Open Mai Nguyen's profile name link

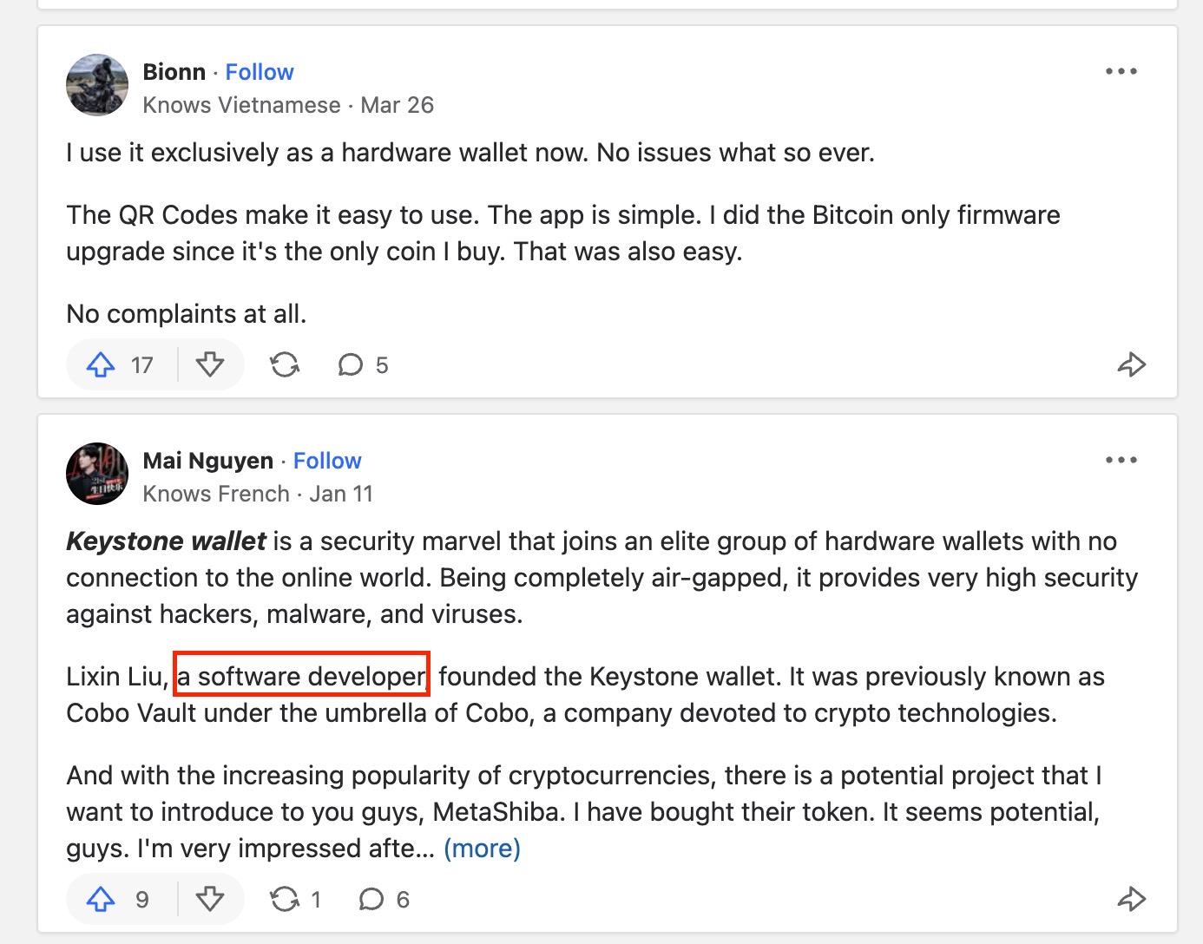click(208, 461)
